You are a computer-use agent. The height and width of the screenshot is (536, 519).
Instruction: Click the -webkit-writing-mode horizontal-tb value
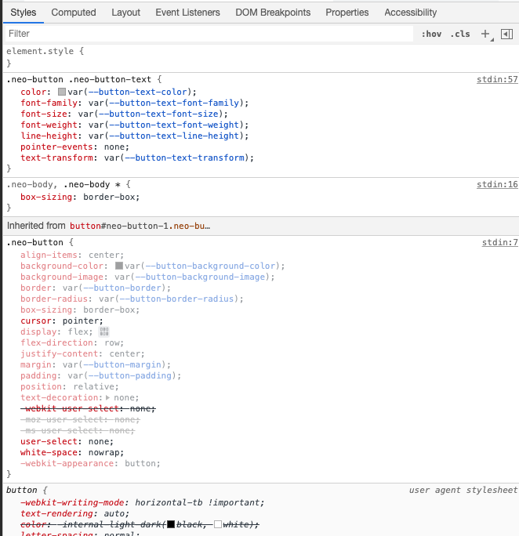(169, 502)
